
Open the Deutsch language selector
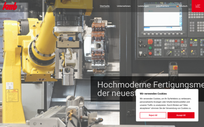[x=182, y=6]
